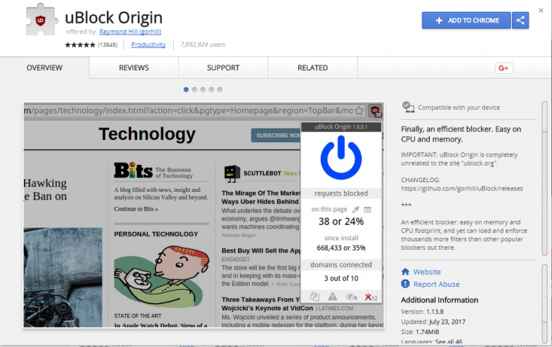Image resolution: width=552 pixels, height=347 pixels.
Task: Click the warning triangle icon in uBlock popup
Action: 333,297
